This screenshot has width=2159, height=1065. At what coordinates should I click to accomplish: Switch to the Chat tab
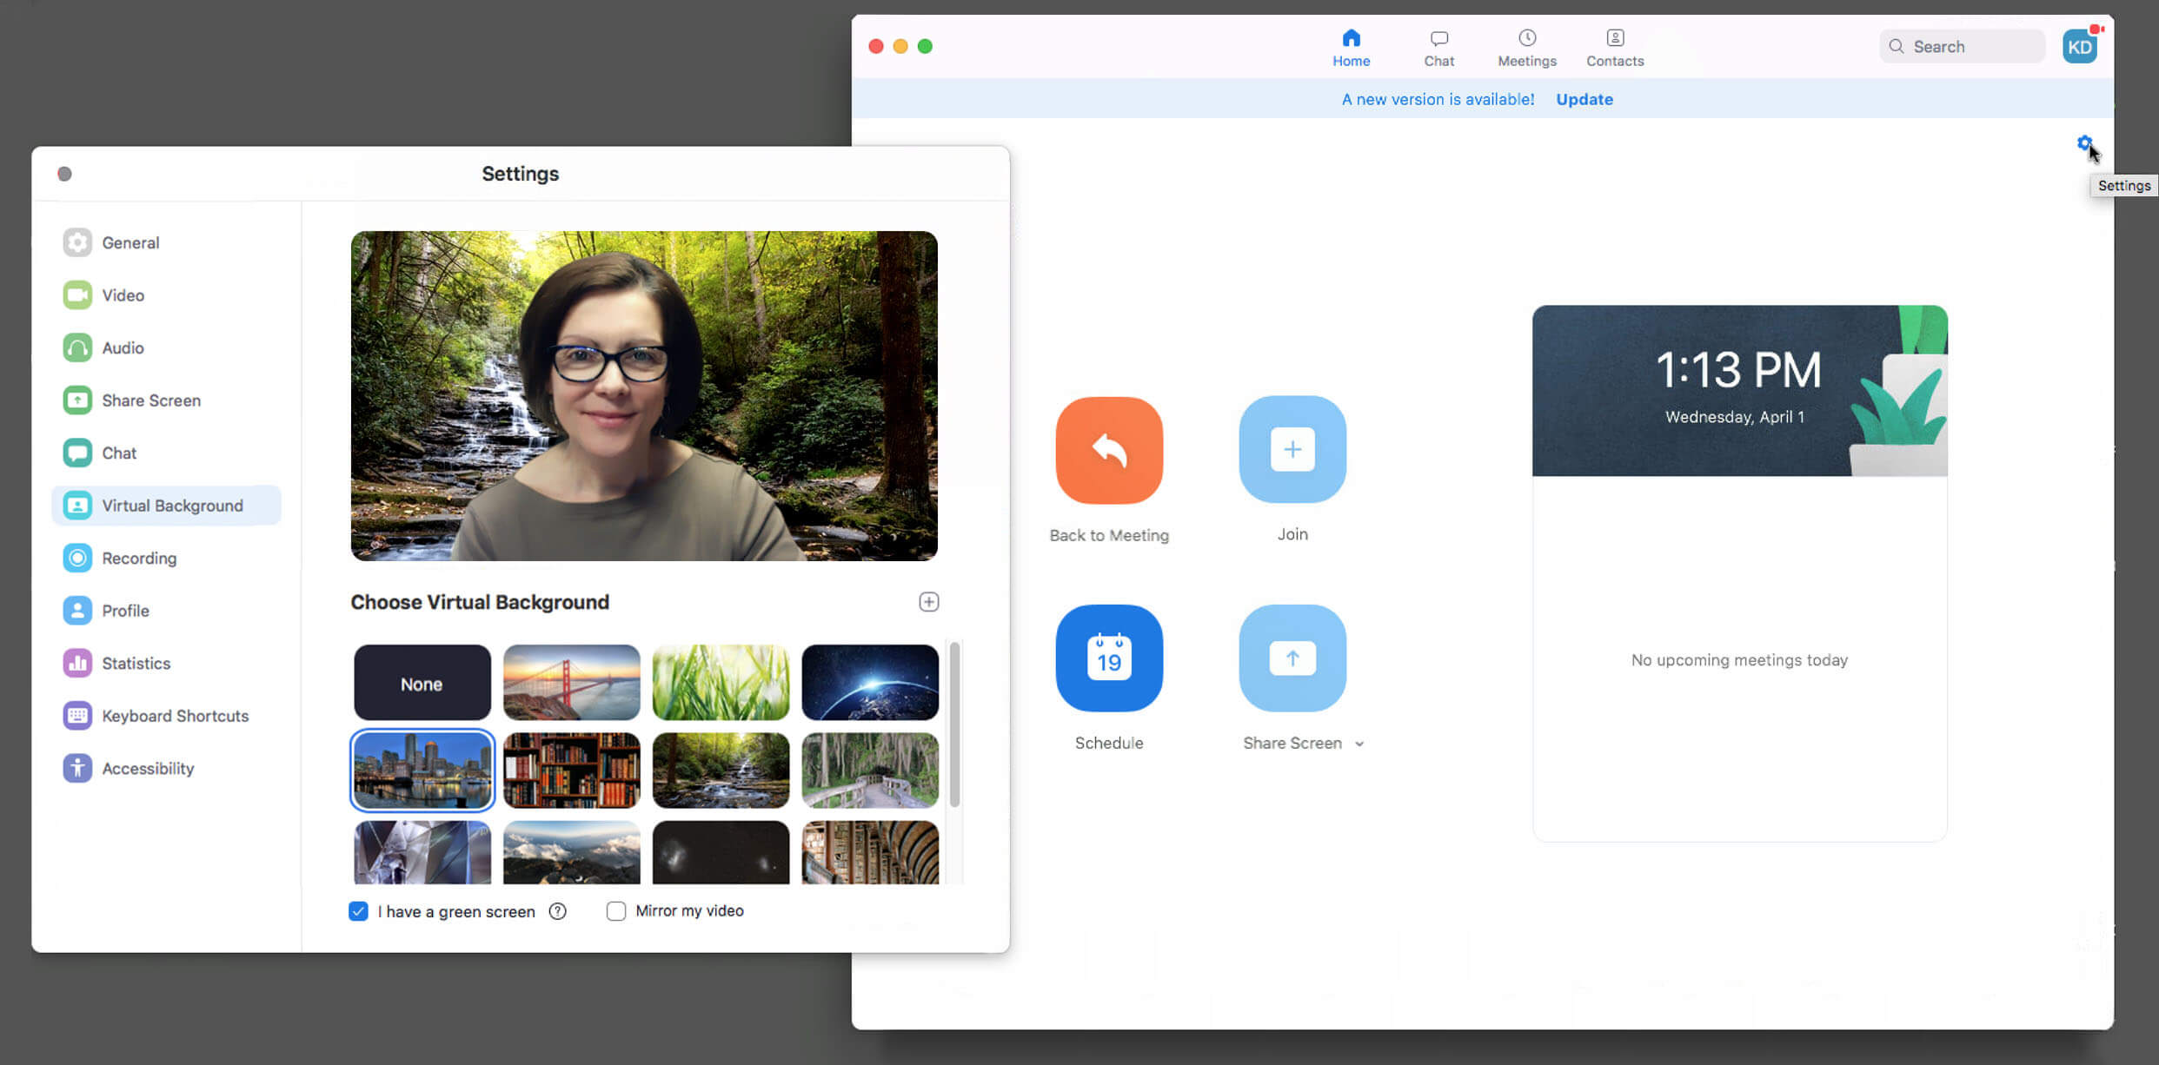tap(1438, 48)
